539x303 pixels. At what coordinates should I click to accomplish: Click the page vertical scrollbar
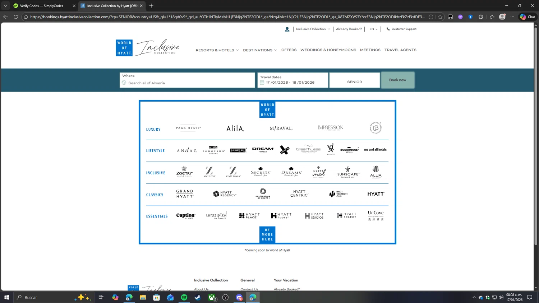click(536, 136)
